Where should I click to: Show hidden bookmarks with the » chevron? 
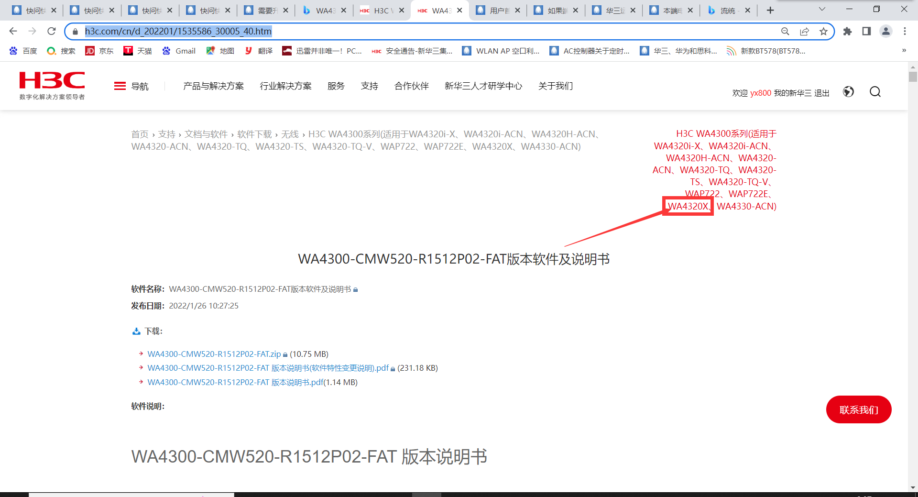pos(904,50)
